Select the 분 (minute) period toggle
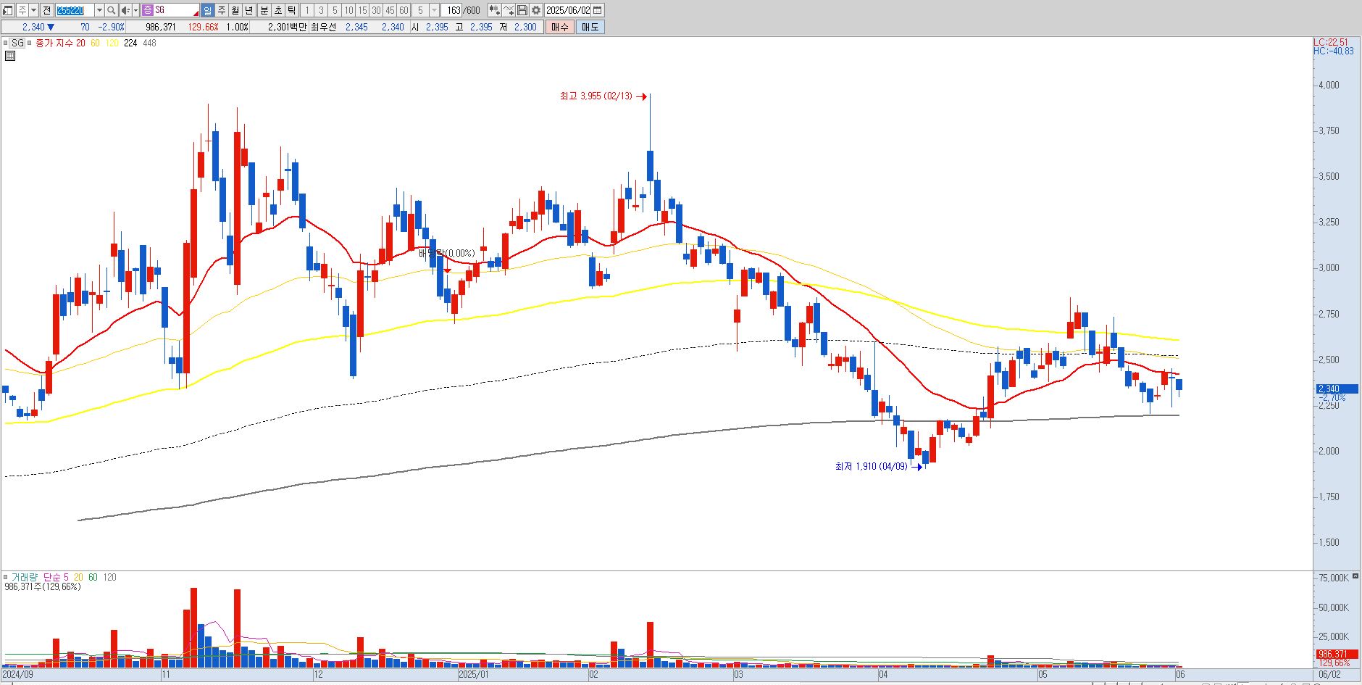Viewport: 1362px width, 685px height. (x=264, y=10)
